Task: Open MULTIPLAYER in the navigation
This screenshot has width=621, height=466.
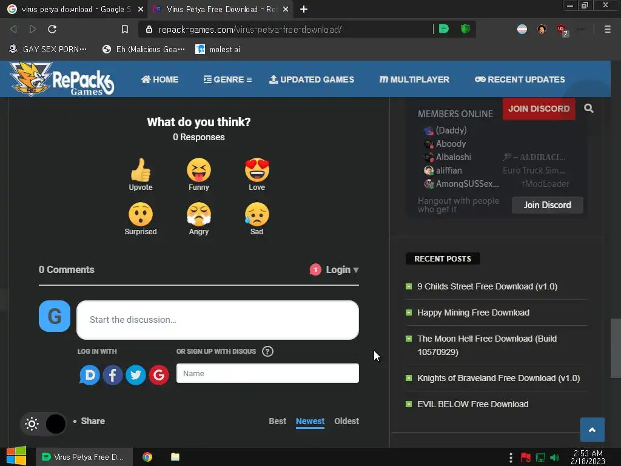Action: pos(414,79)
